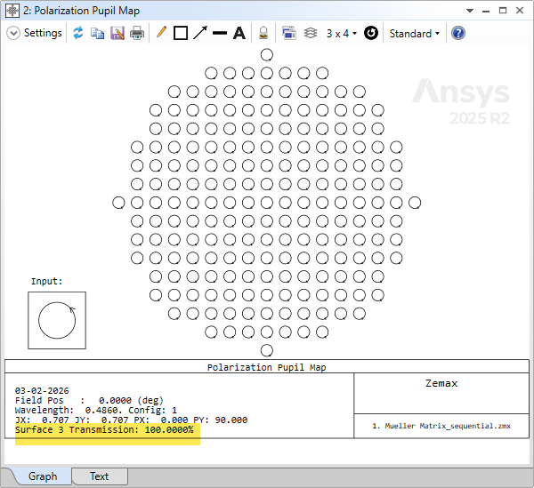The width and height of the screenshot is (534, 488).
Task: Click the Mueller Matrix_sequential.zmx filename
Action: [441, 426]
